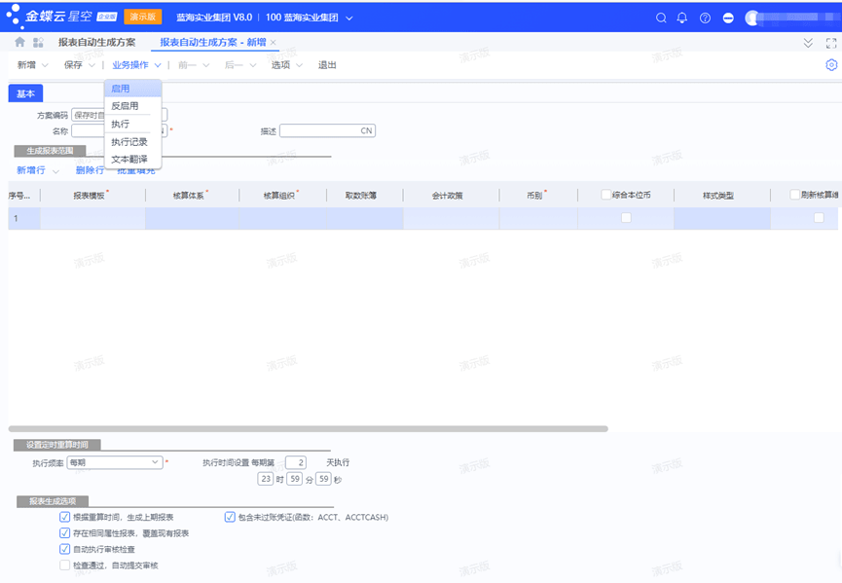
Task: Open the global search magnifier icon
Action: [x=661, y=18]
